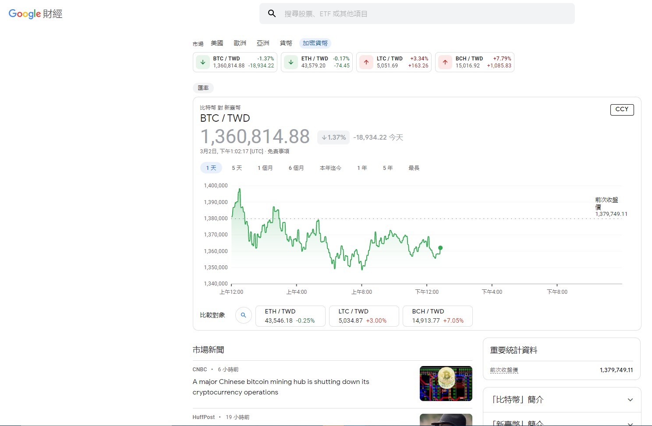Compare with LTC / TWD
The image size is (652, 426).
point(364,316)
